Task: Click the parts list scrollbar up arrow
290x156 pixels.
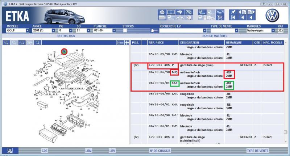Action: pyautogui.click(x=286, y=42)
